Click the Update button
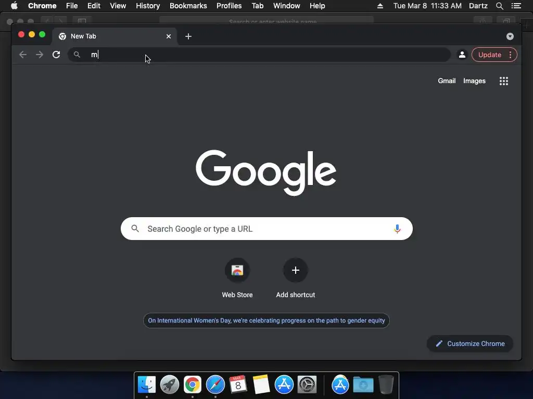Image resolution: width=533 pixels, height=399 pixels. click(x=489, y=55)
